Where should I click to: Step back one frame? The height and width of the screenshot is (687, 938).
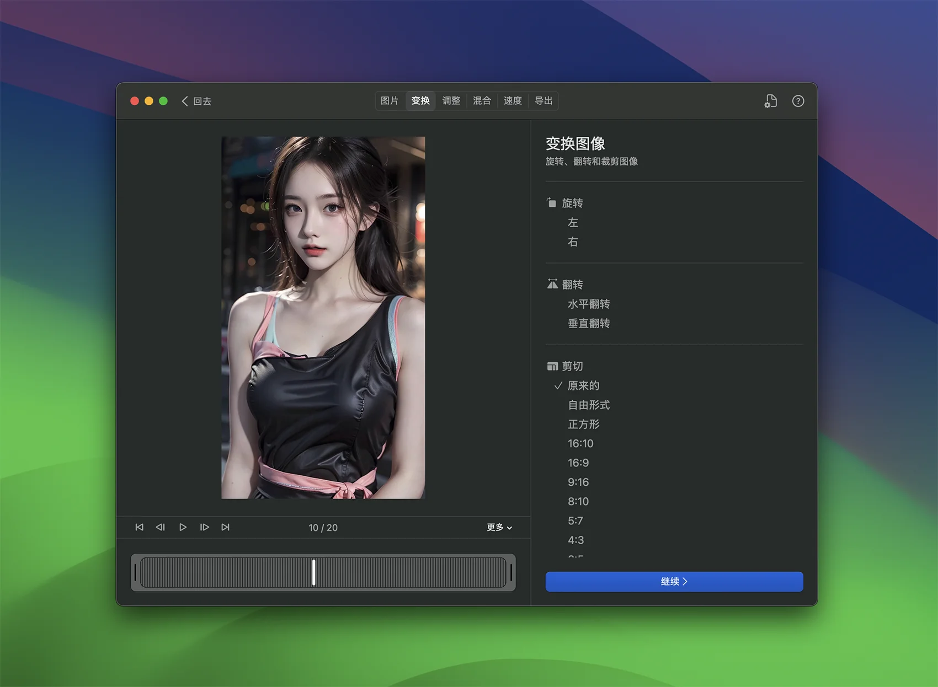tap(161, 527)
